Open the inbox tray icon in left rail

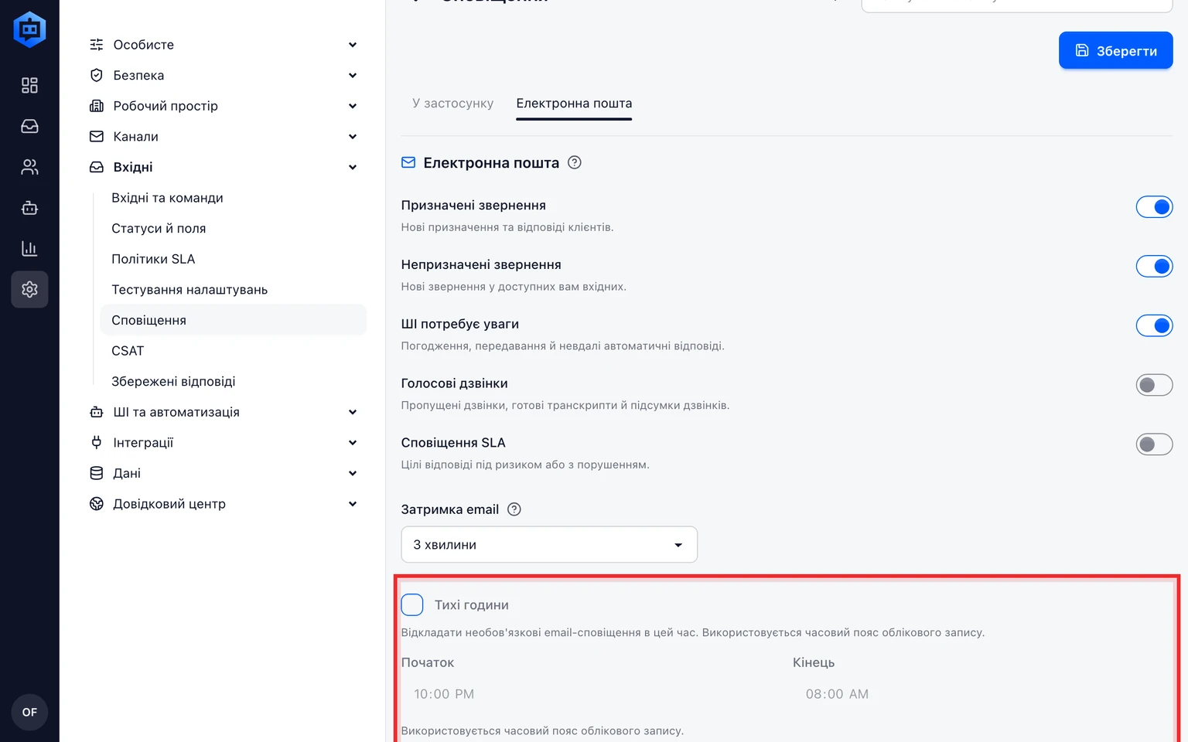[29, 126]
